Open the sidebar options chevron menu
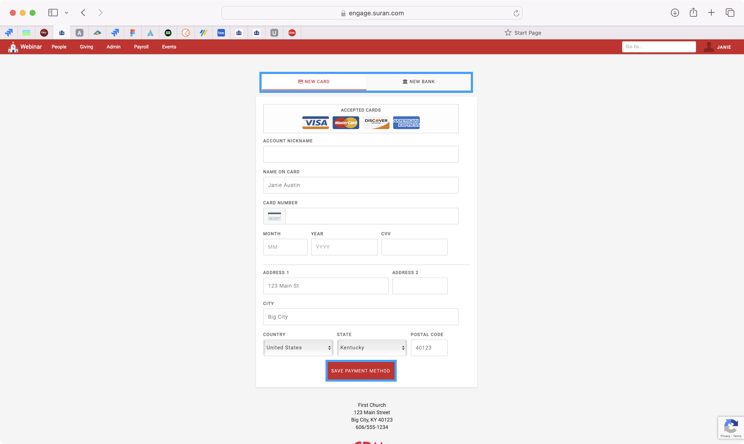The height and width of the screenshot is (444, 744). 66,13
